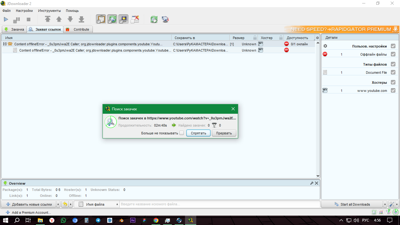Click the package's offline availability icon
Image resolution: width=400 pixels, height=225 pixels.
[286, 44]
